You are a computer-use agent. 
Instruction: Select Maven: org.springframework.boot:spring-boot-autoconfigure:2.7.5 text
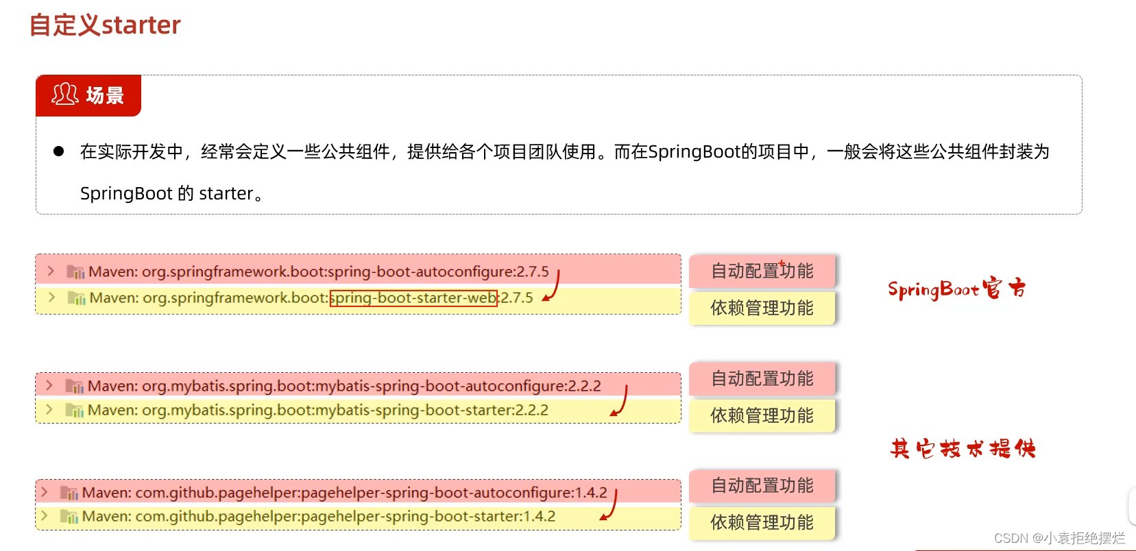tap(319, 271)
